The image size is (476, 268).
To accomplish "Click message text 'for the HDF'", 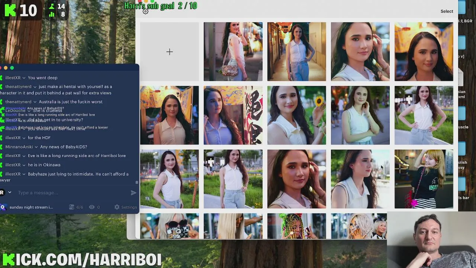I will 39,138.
